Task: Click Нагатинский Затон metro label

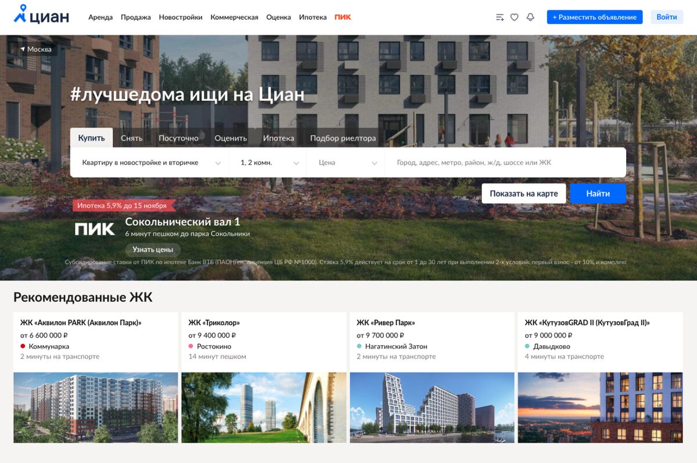Action: tap(396, 346)
